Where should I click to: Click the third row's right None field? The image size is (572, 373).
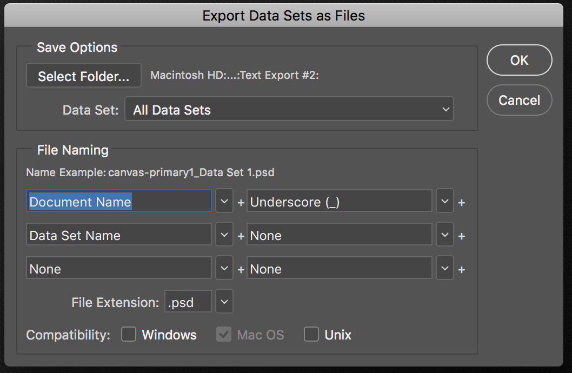coord(339,269)
